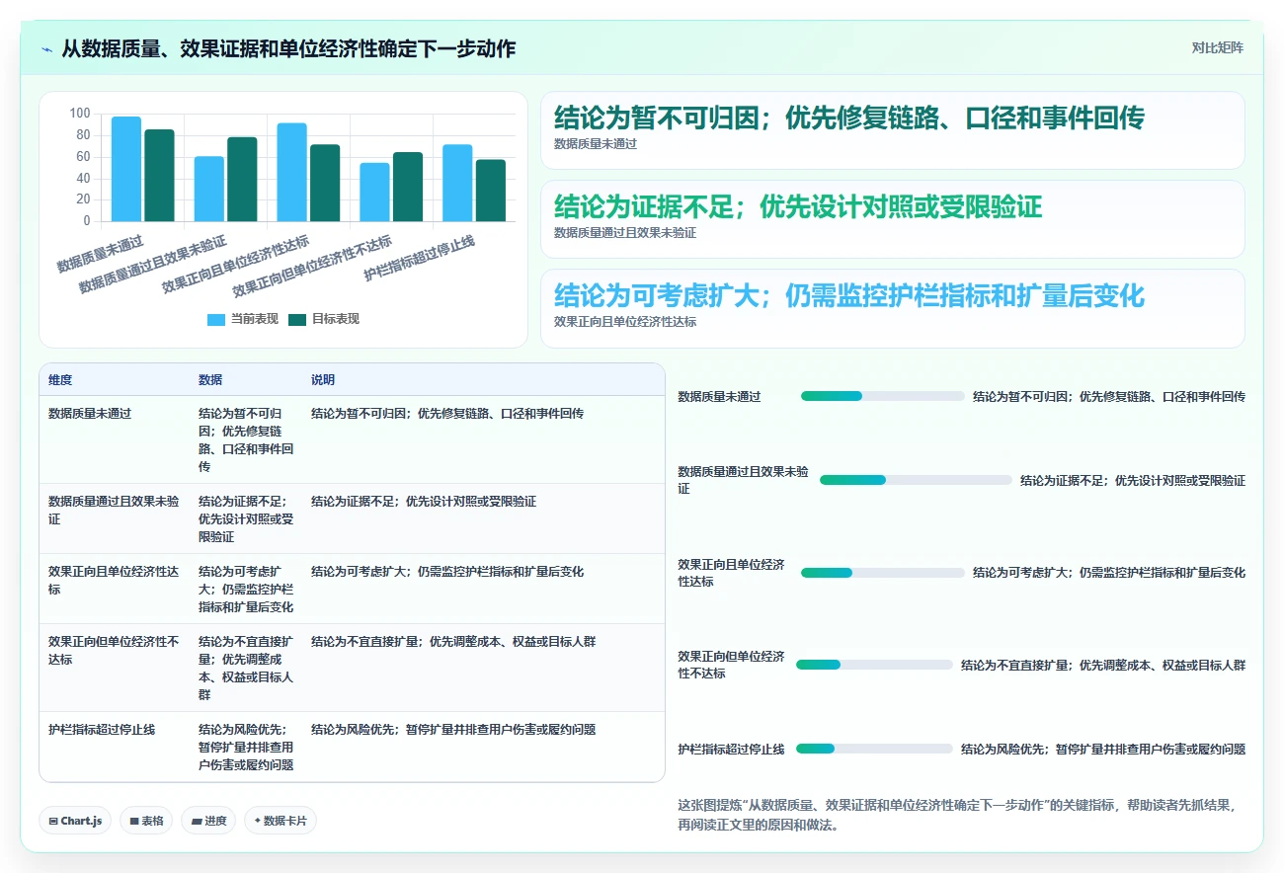The height and width of the screenshot is (873, 1284).
Task: Click the 数据质量通过且效果未验证 table row label
Action: tap(114, 510)
